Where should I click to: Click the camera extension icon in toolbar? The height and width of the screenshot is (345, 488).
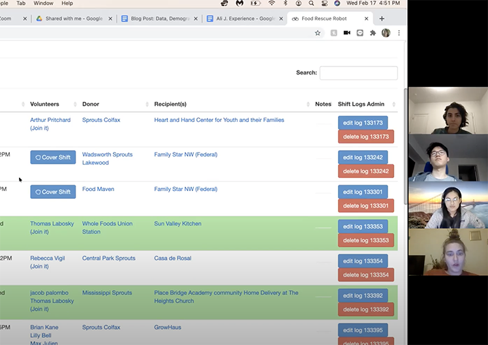click(x=346, y=33)
